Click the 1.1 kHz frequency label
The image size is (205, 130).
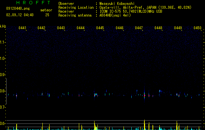pyautogui.click(x=2, y=42)
